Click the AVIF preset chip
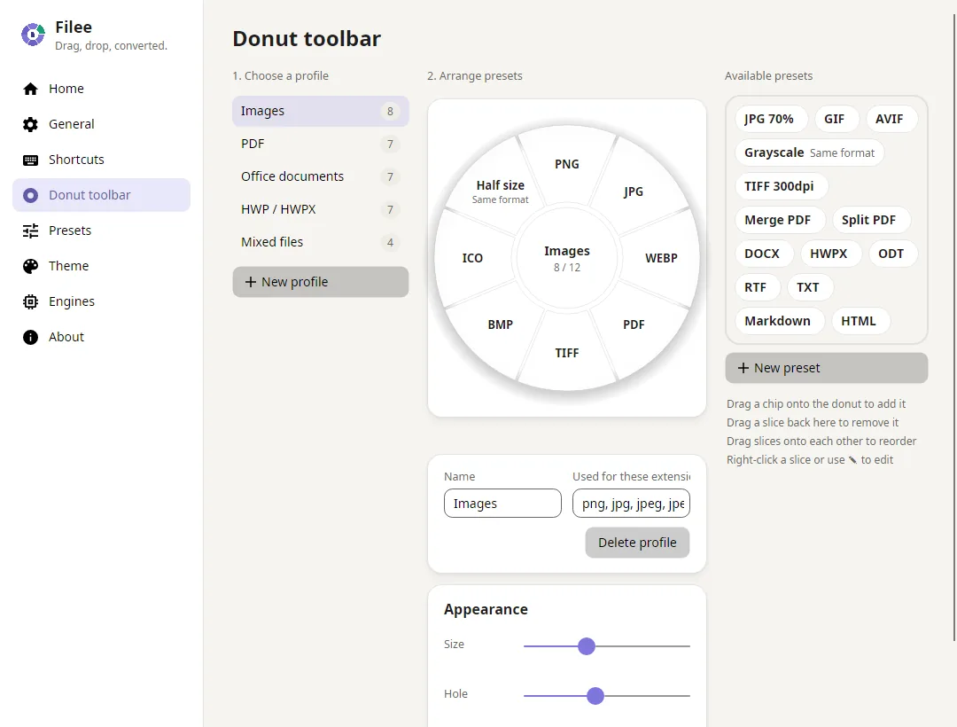957x727 pixels. (890, 119)
